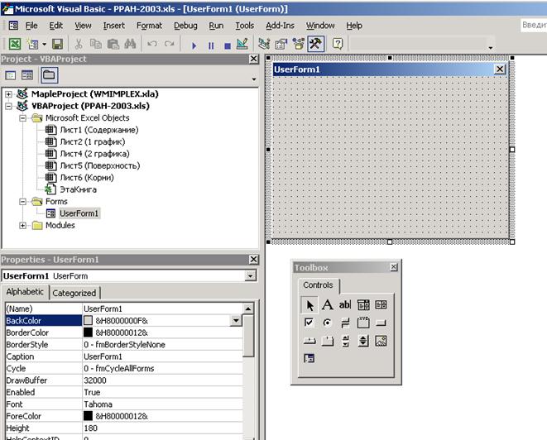Click the Insert UserForm toolbar icon
Image resolution: width=547 pixels, height=440 pixels.
[x=33, y=44]
